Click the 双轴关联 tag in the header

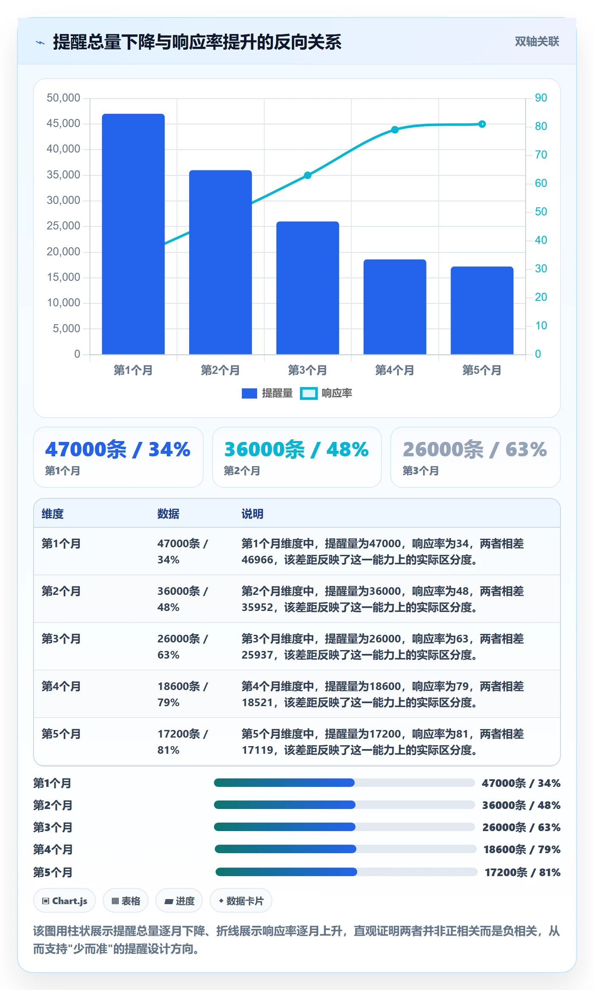[537, 42]
